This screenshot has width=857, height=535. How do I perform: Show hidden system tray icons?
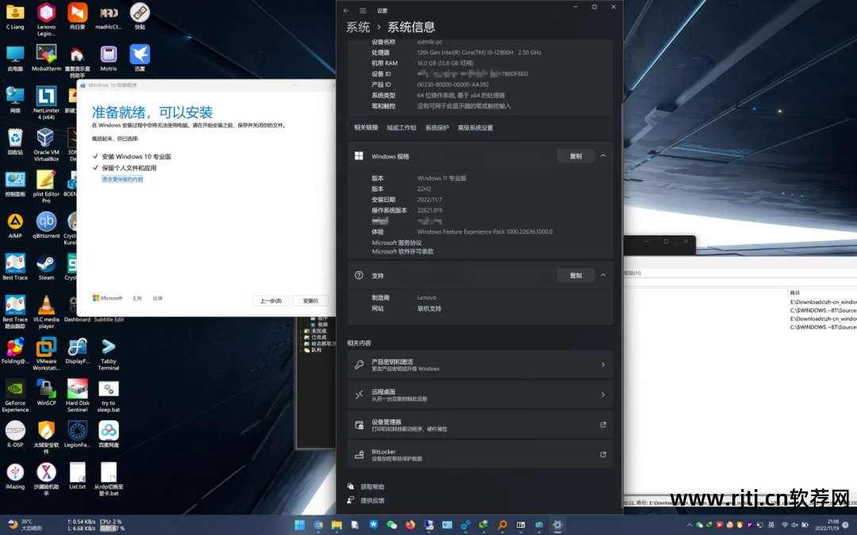(x=690, y=525)
